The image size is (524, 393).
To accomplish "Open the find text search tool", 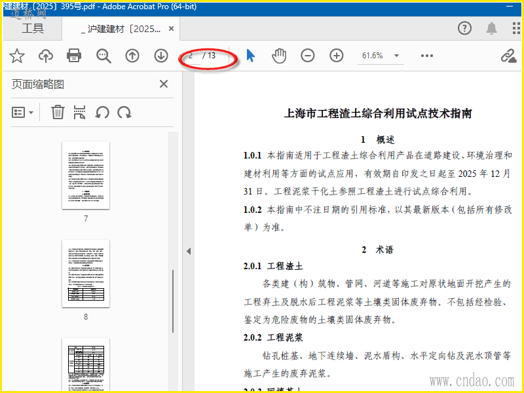I will click(x=103, y=56).
